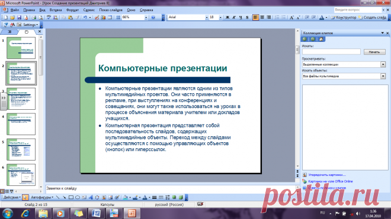The image size is (391, 219).
Task: Open the Файл menu
Action: (15, 10)
